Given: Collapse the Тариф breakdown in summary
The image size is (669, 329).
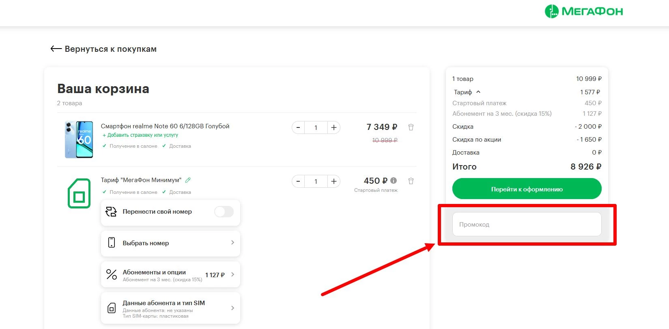Looking at the screenshot, I should point(478,92).
